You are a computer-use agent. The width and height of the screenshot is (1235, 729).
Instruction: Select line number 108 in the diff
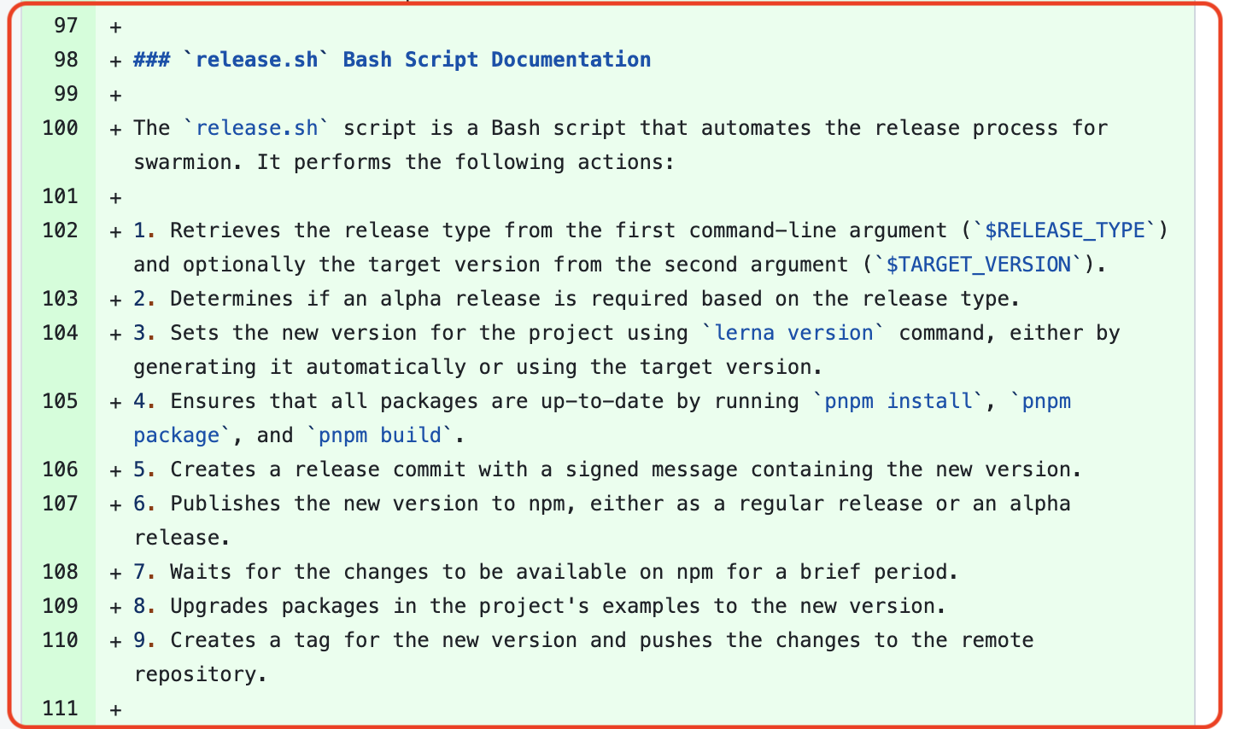(x=60, y=572)
